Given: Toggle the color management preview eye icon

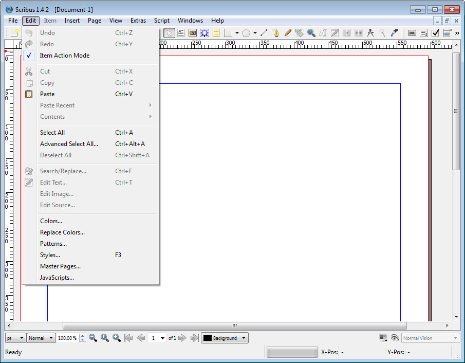Looking at the screenshot, I should click(x=395, y=338).
